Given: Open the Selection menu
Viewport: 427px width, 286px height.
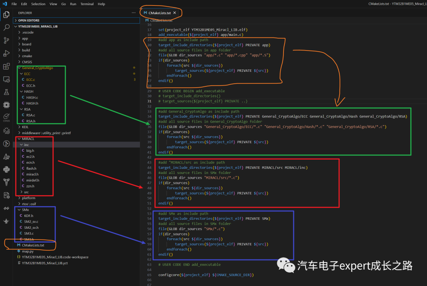Looking at the screenshot, I should pyautogui.click(x=38, y=4).
